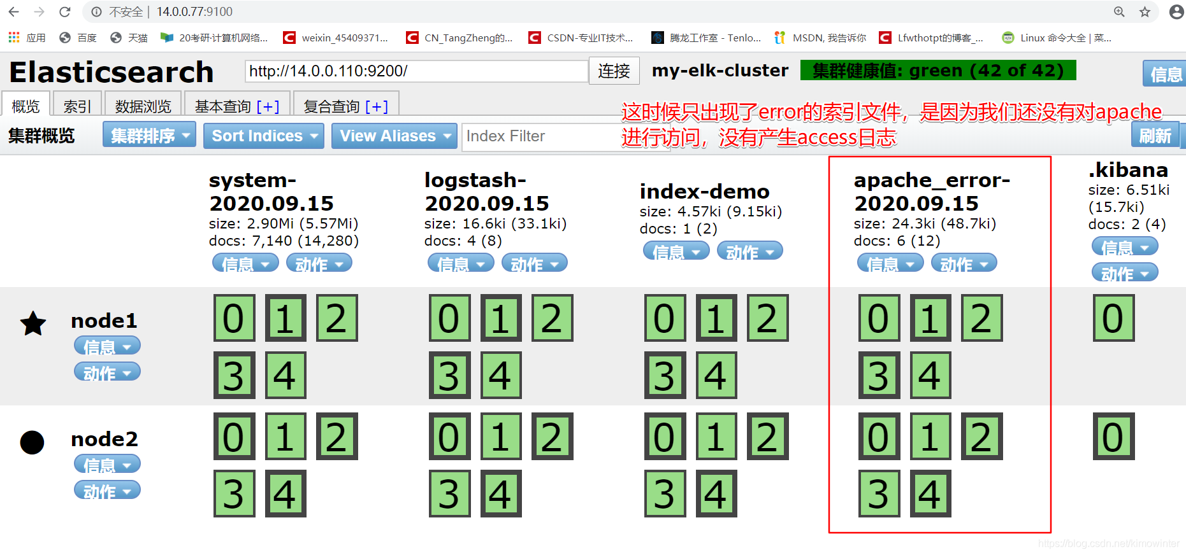Image resolution: width=1186 pixels, height=555 pixels.
Task: Expand 动作 dropdown for index-demo
Action: [750, 251]
